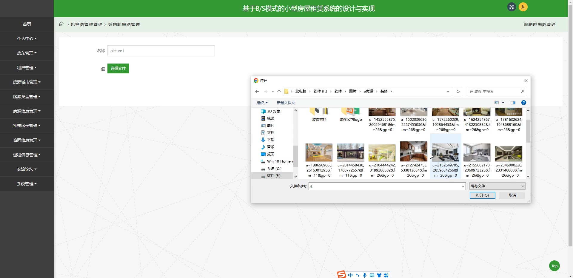Expand the 房源类型管理 sidebar menu
This screenshot has height=278, width=573.
(27, 97)
